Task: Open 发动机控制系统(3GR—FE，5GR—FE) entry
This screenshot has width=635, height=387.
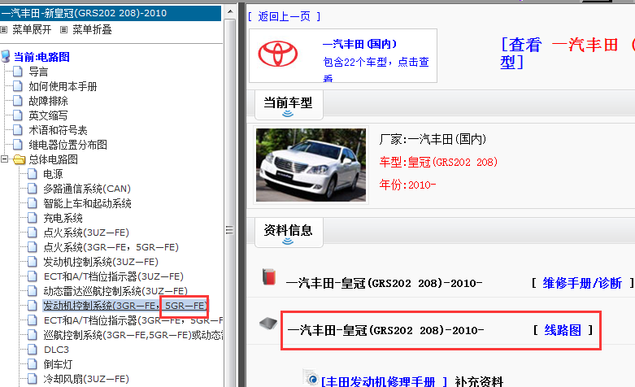Action: (x=125, y=306)
